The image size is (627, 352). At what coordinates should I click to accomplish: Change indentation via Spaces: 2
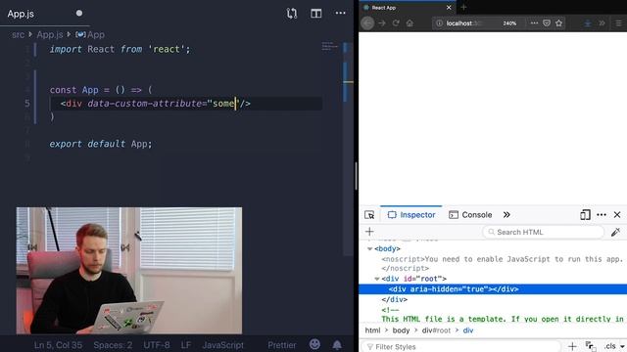coord(113,345)
